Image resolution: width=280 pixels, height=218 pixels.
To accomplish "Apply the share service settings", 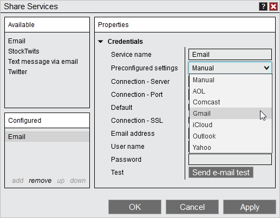I will click(250, 207).
